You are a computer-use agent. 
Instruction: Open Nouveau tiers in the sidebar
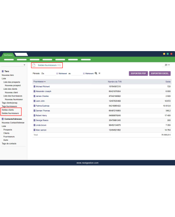(x=8, y=75)
